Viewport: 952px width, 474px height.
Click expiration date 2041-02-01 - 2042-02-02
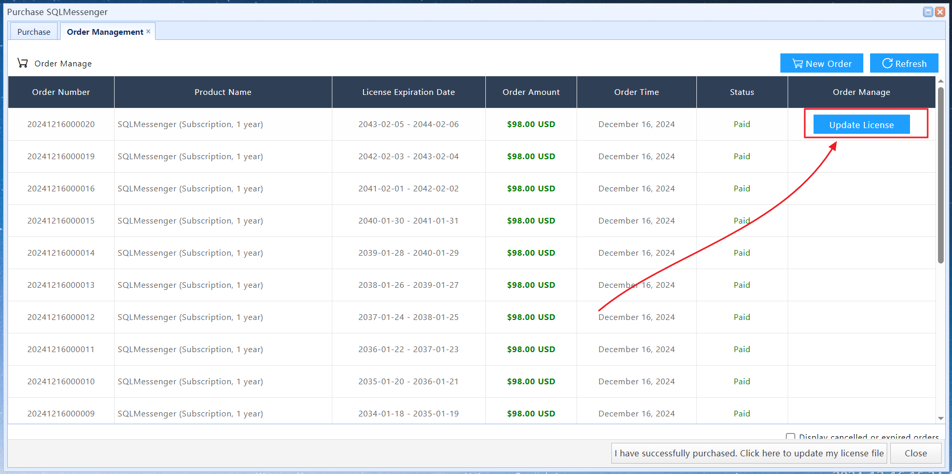coord(409,188)
